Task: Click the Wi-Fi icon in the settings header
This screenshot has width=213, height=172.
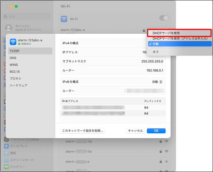Action: tap(64, 19)
